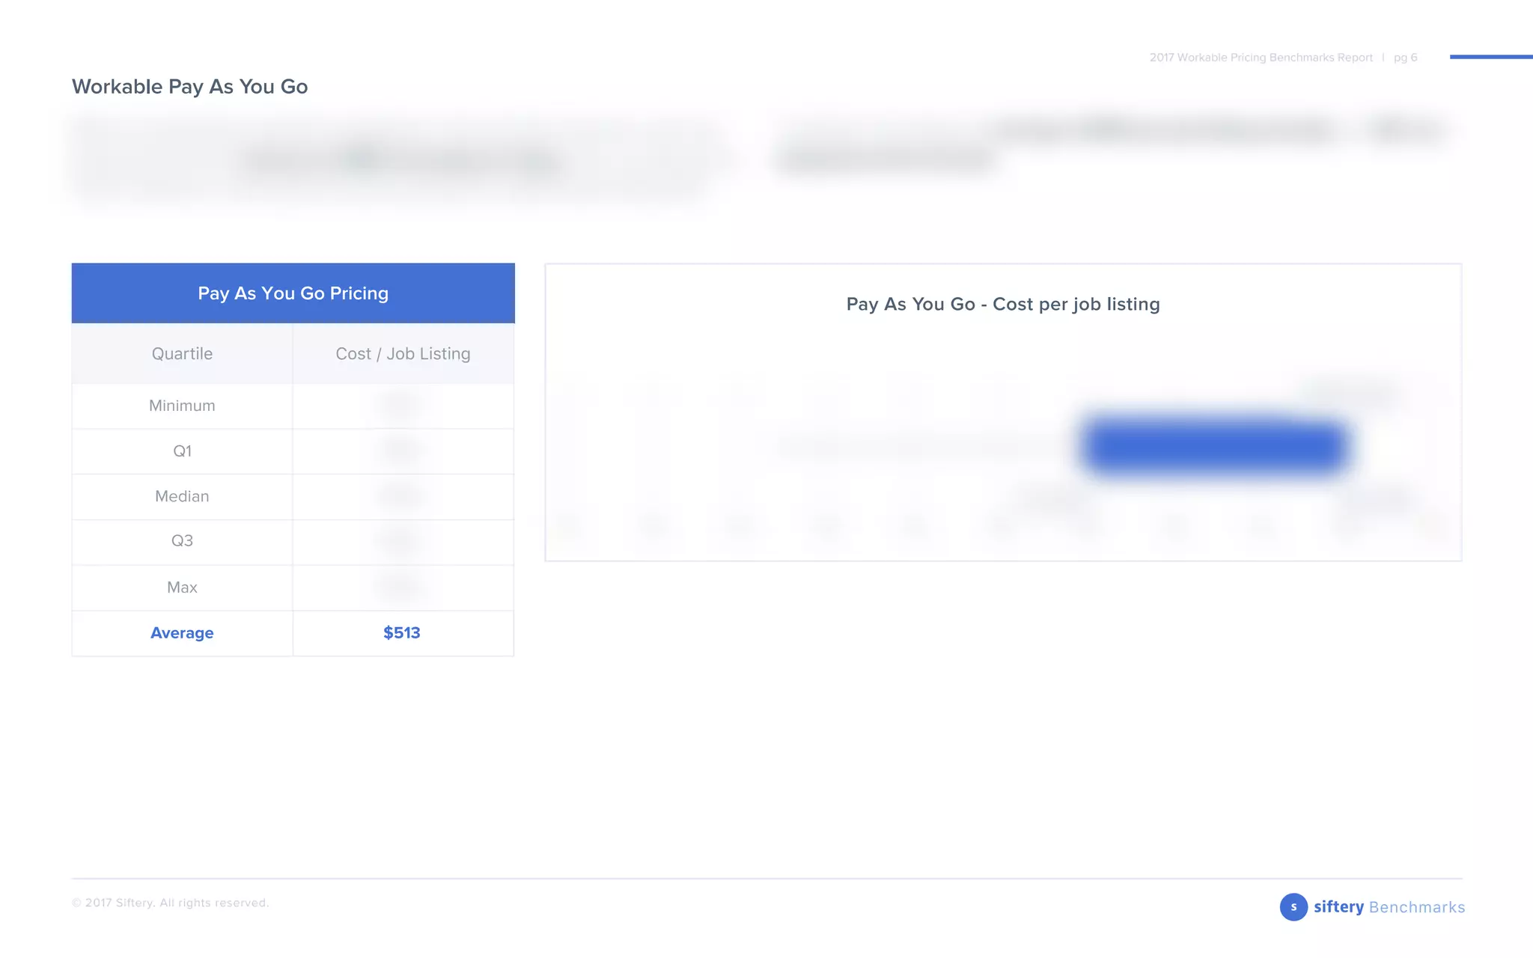Viewport: 1533px width, 958px height.
Task: Click the Siftery logo circle icon
Action: [x=1293, y=906]
